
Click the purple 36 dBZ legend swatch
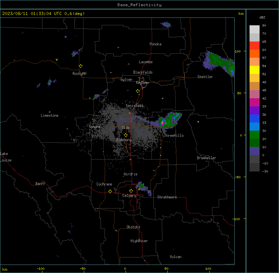click(254, 110)
